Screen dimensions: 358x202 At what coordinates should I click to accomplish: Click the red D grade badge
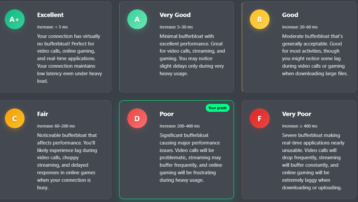tap(137, 118)
